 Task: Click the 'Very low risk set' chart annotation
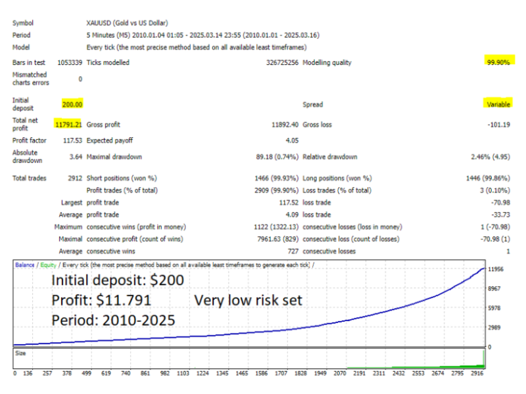[248, 300]
